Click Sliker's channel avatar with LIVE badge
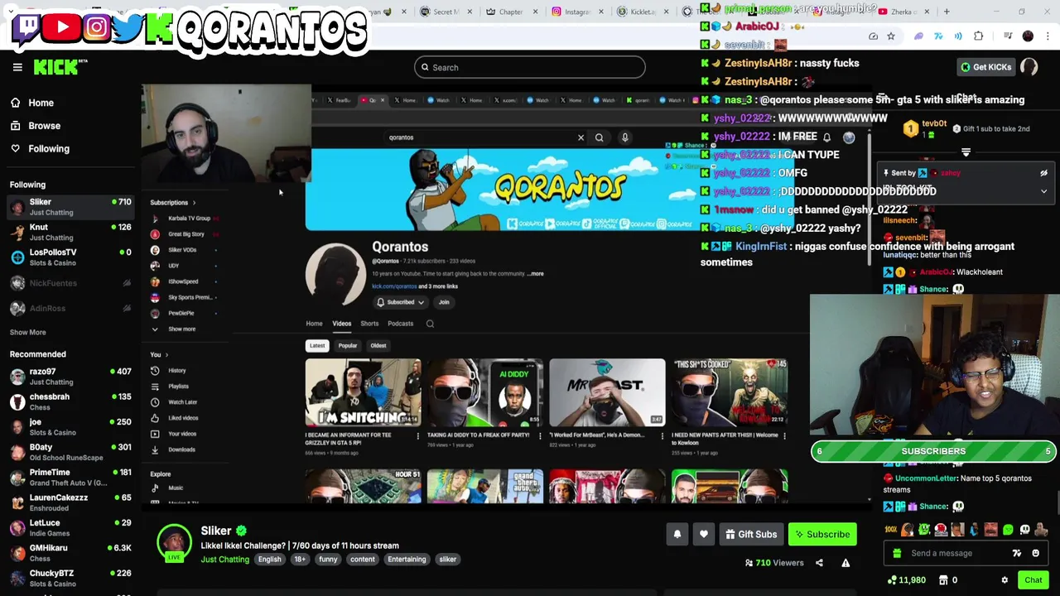Viewport: 1060px width, 596px height. [x=174, y=542]
